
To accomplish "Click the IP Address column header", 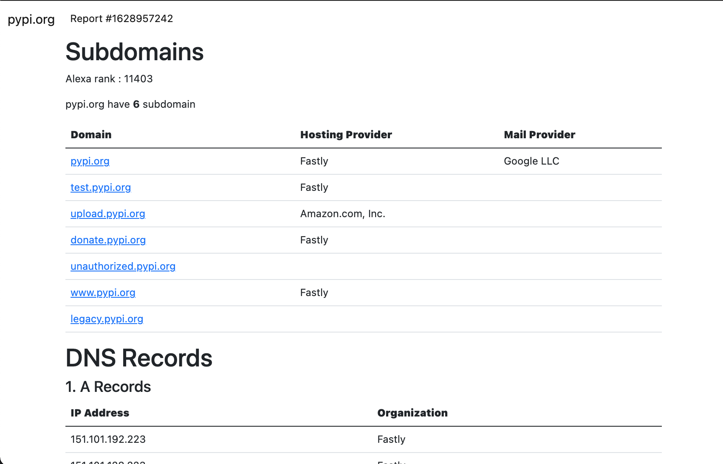I will 100,413.
